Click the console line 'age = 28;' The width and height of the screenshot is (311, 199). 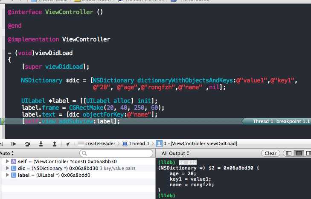click(183, 173)
